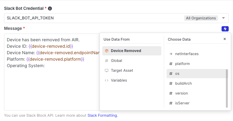Click the {{device-removed.id}} variable text
This screenshot has width=233, height=121.
click(x=51, y=46)
